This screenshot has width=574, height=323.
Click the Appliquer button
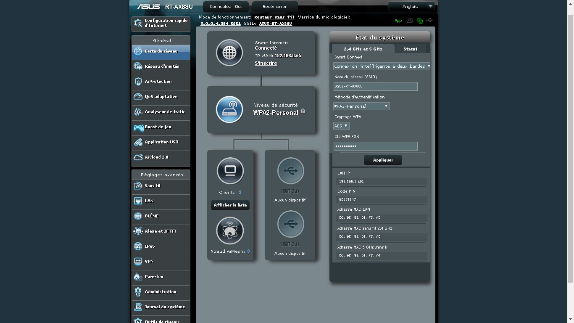383,160
